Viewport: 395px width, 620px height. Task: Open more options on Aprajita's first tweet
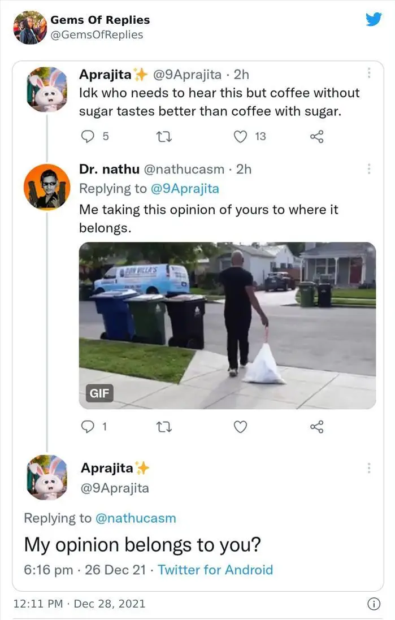(369, 73)
